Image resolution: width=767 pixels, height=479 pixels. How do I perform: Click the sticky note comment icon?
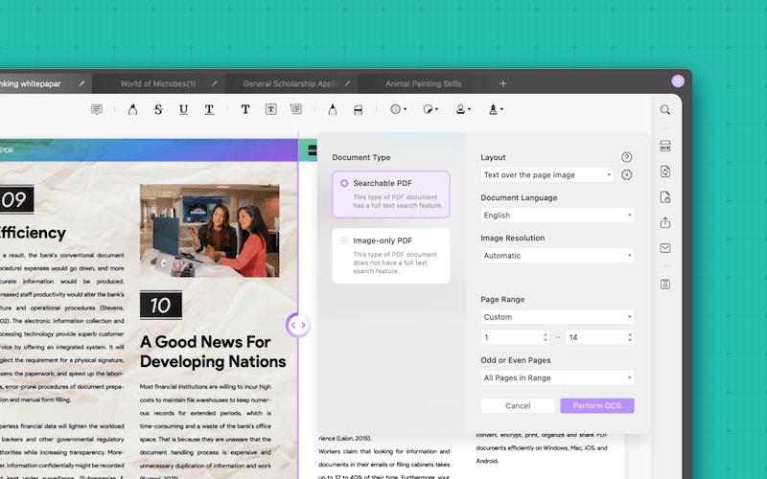[x=97, y=110]
